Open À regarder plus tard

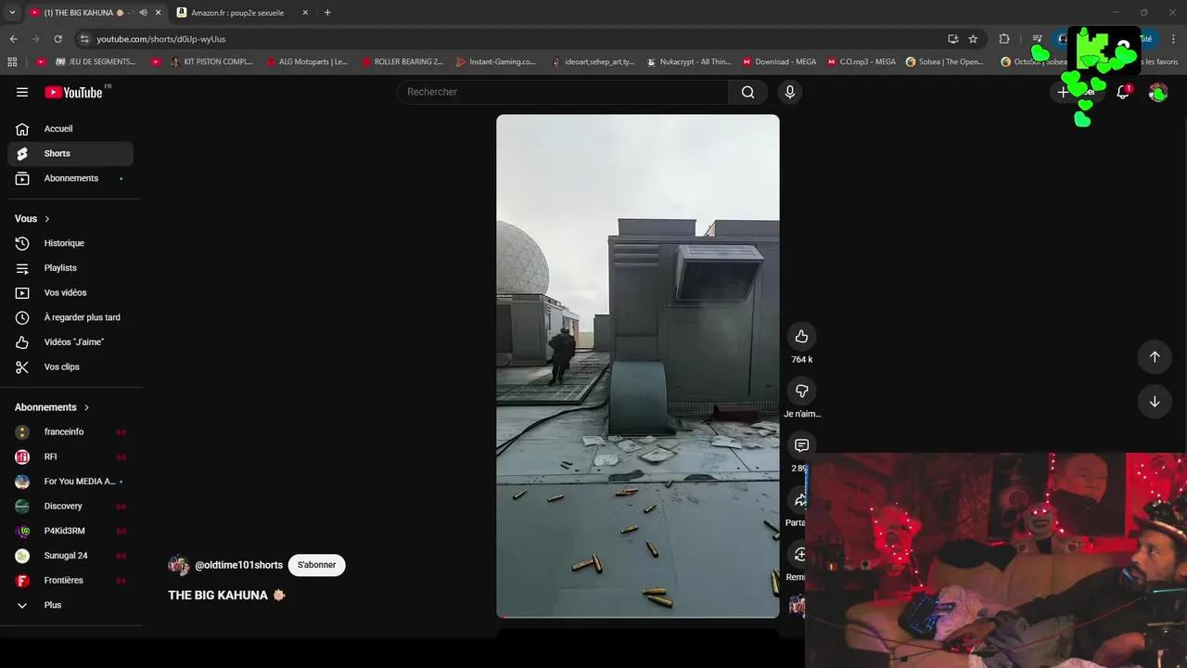pos(70,317)
